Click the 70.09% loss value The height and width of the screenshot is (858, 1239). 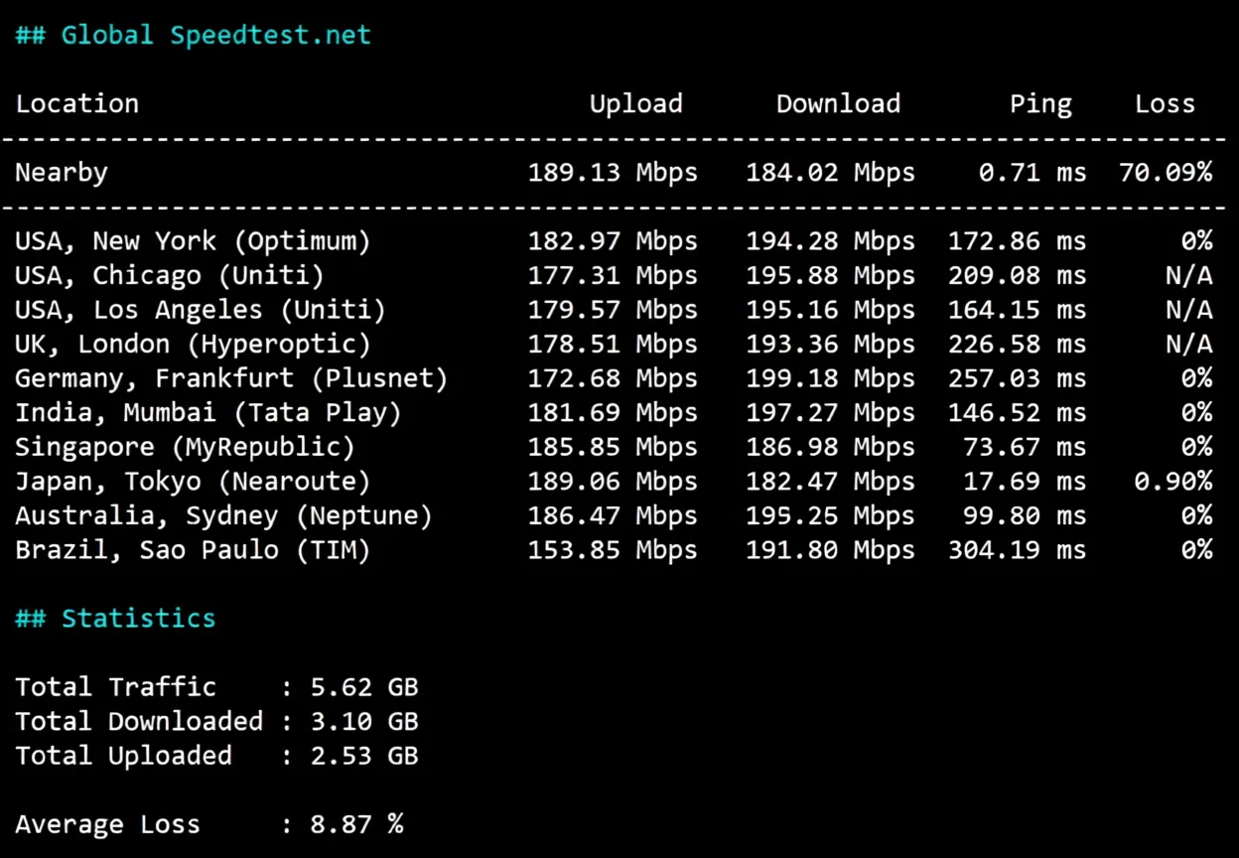point(1165,173)
